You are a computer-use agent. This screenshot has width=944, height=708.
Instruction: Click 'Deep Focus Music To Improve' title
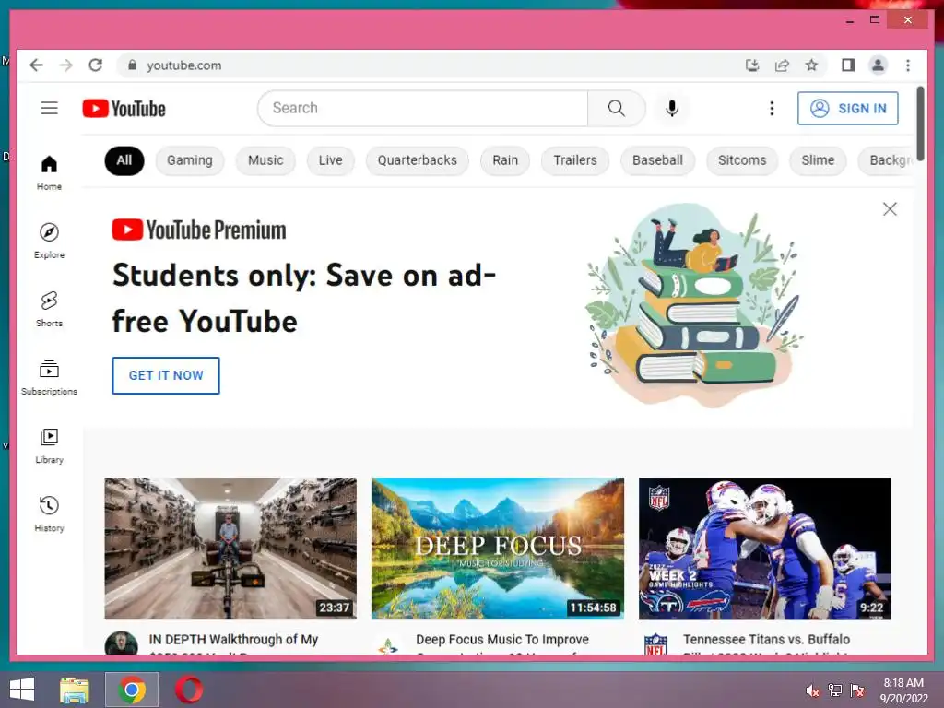tap(502, 640)
